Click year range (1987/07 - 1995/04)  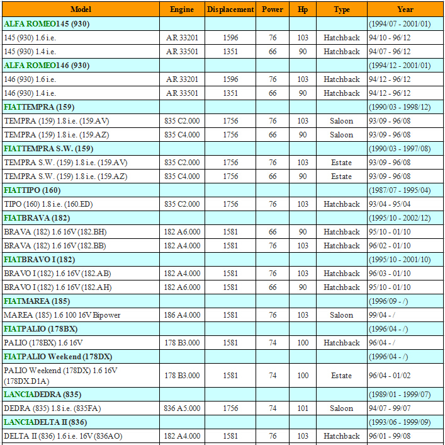(x=400, y=190)
